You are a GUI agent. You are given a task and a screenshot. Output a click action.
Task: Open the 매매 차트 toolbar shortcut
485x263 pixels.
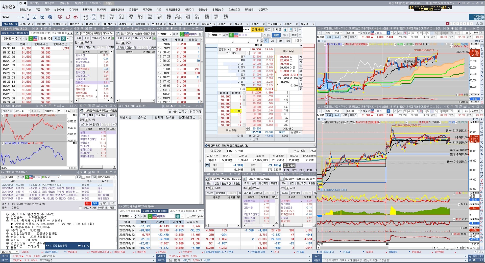(x=102, y=17)
